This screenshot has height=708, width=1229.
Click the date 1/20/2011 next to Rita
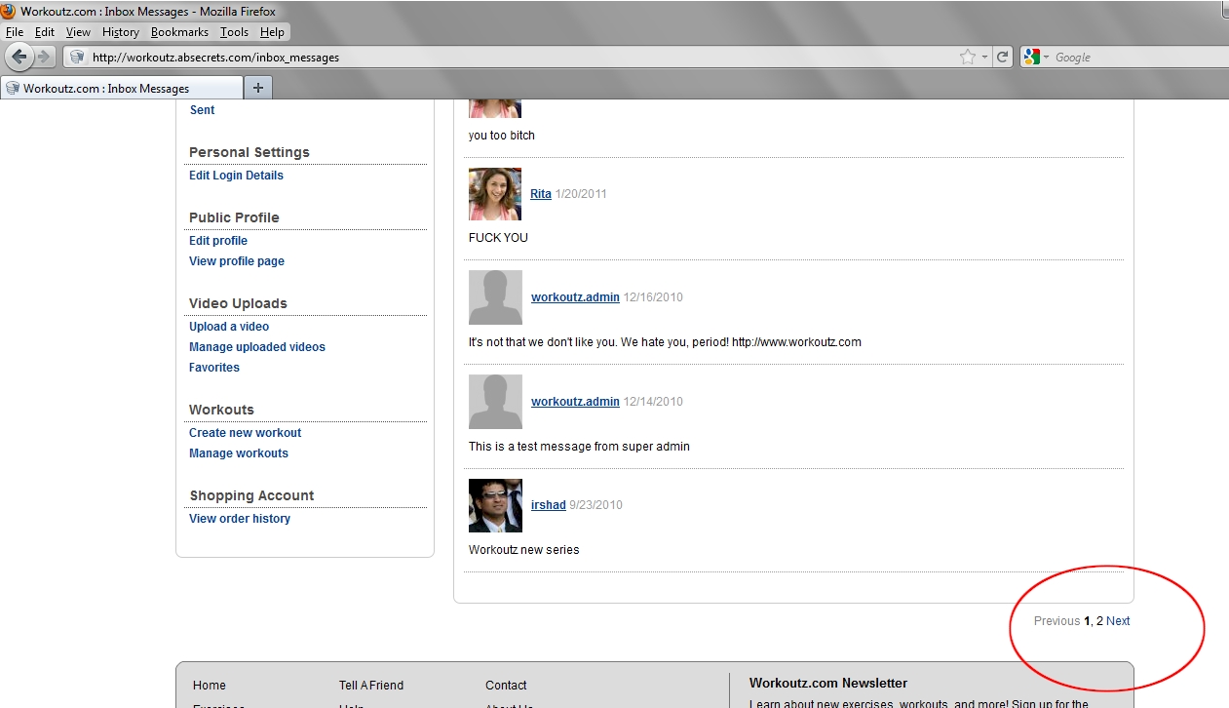click(581, 194)
